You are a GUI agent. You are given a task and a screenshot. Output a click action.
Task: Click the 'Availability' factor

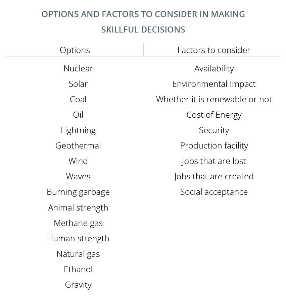coord(214,69)
